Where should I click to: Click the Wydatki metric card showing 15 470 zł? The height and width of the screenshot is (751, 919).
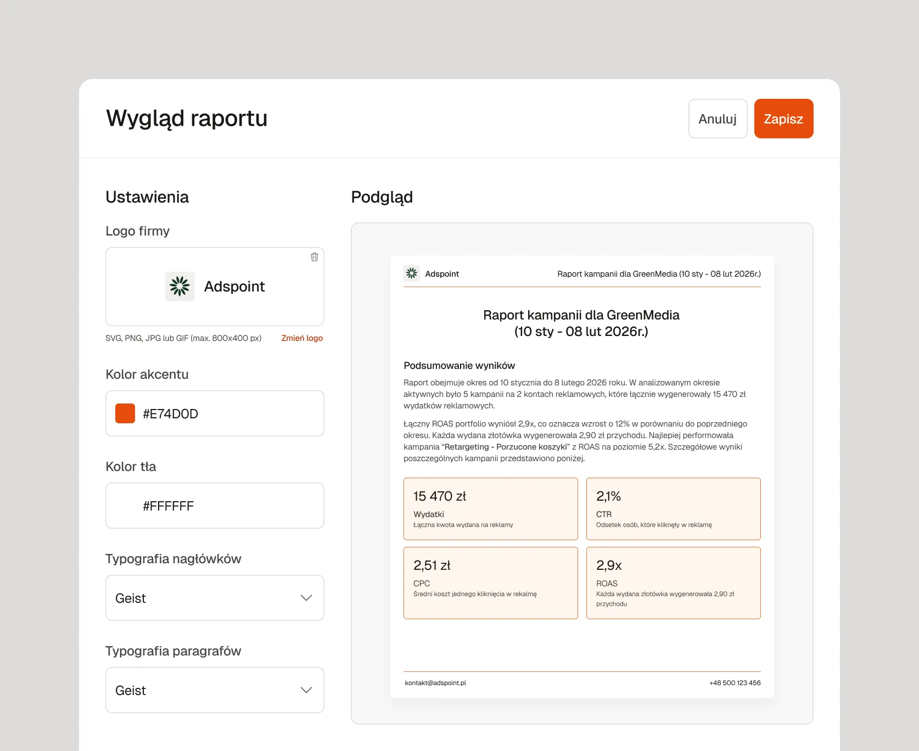coord(490,508)
